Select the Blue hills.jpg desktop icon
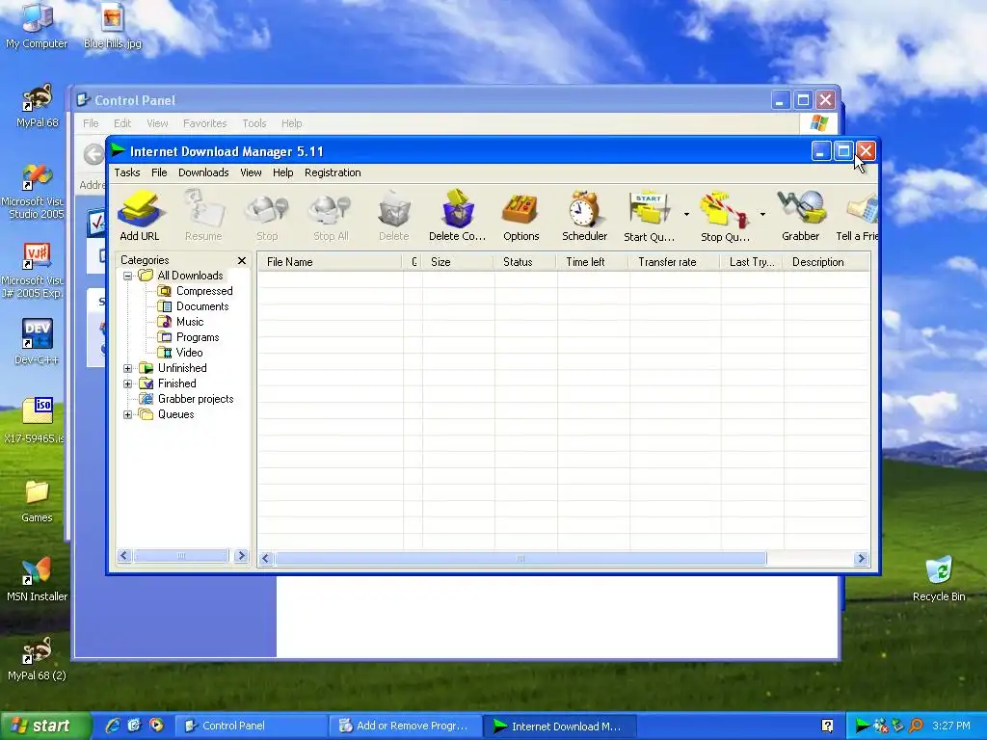This screenshot has width=987, height=740. [113, 26]
